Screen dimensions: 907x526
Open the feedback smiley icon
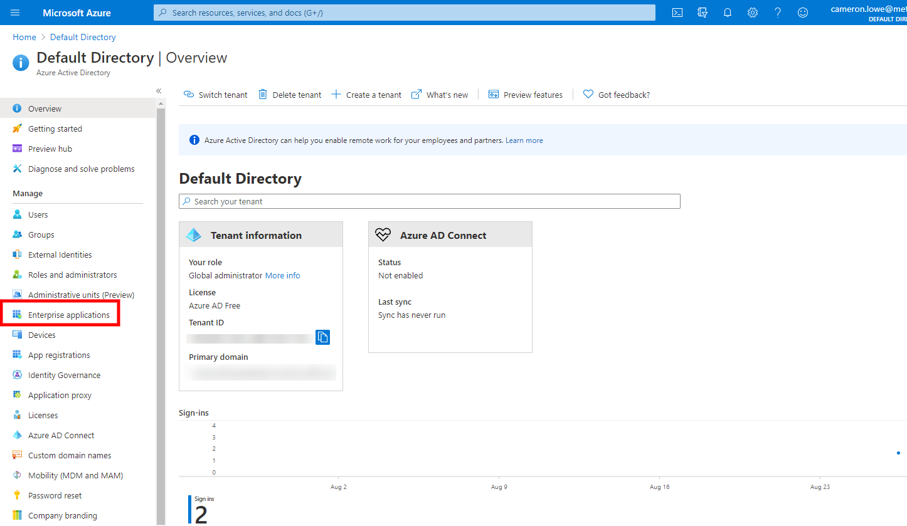click(803, 13)
